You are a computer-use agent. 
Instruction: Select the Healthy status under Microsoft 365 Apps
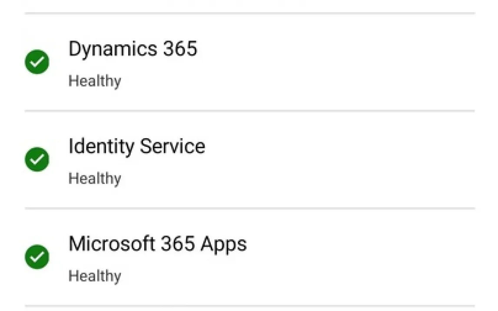click(x=95, y=276)
